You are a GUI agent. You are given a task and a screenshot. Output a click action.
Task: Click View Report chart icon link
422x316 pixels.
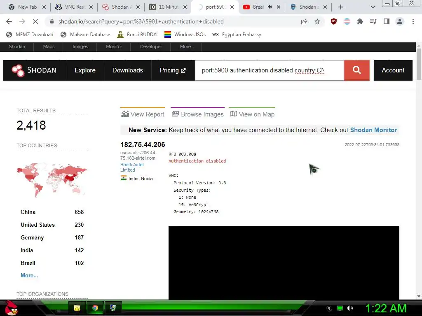(x=143, y=114)
